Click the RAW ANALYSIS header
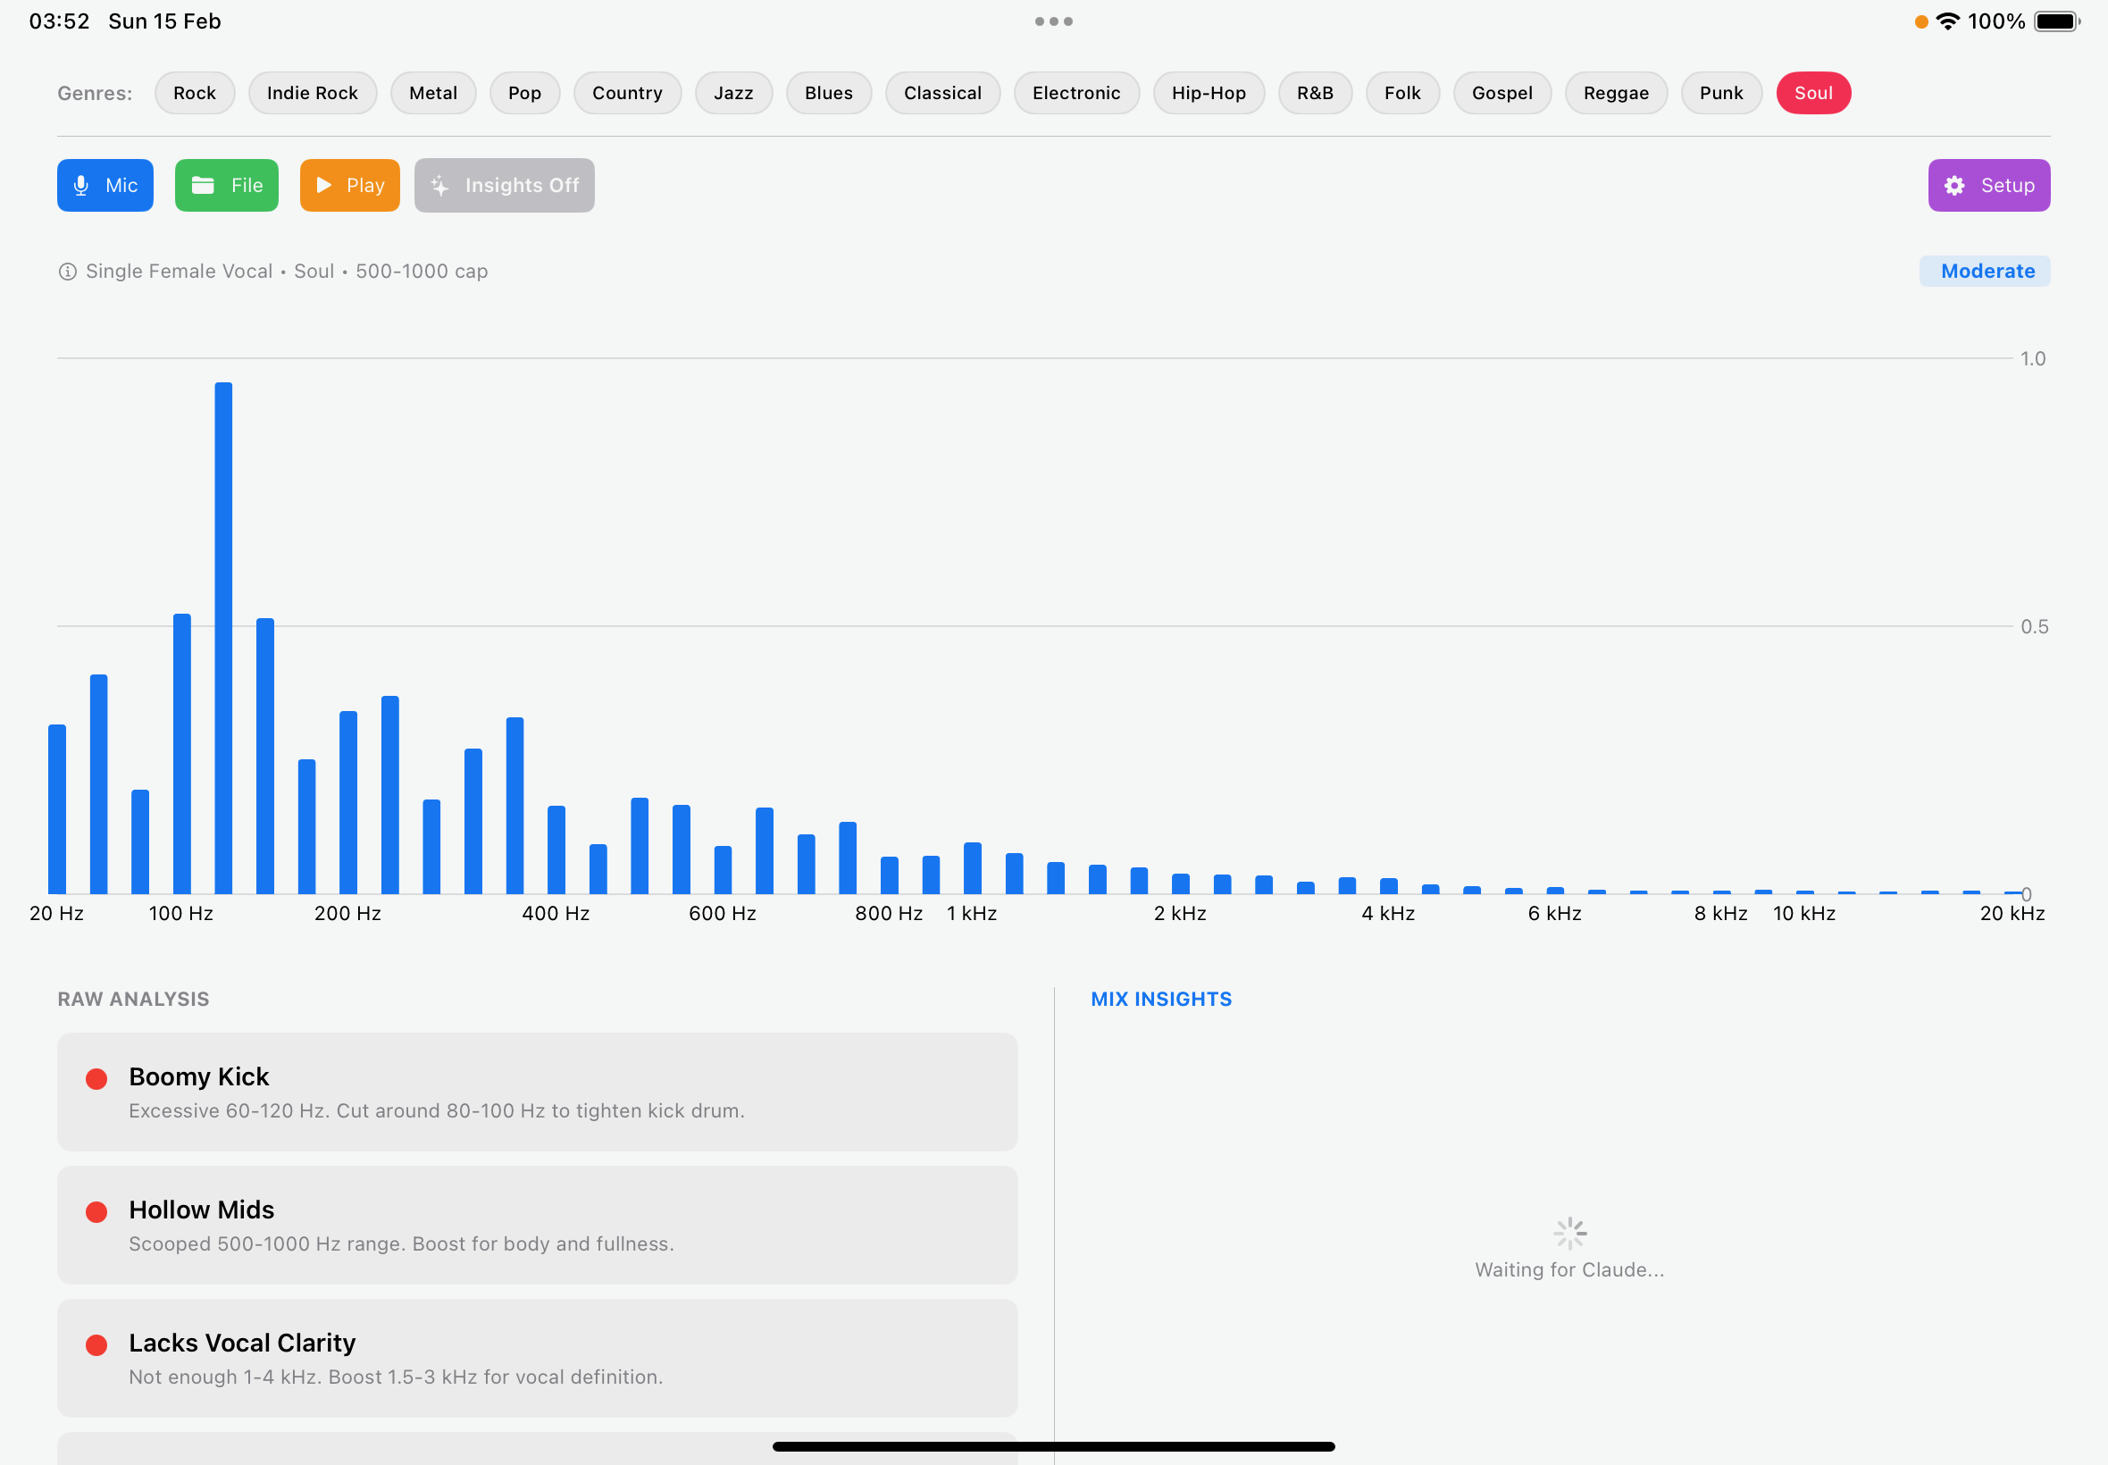Viewport: 2108px width, 1465px height. [x=133, y=999]
